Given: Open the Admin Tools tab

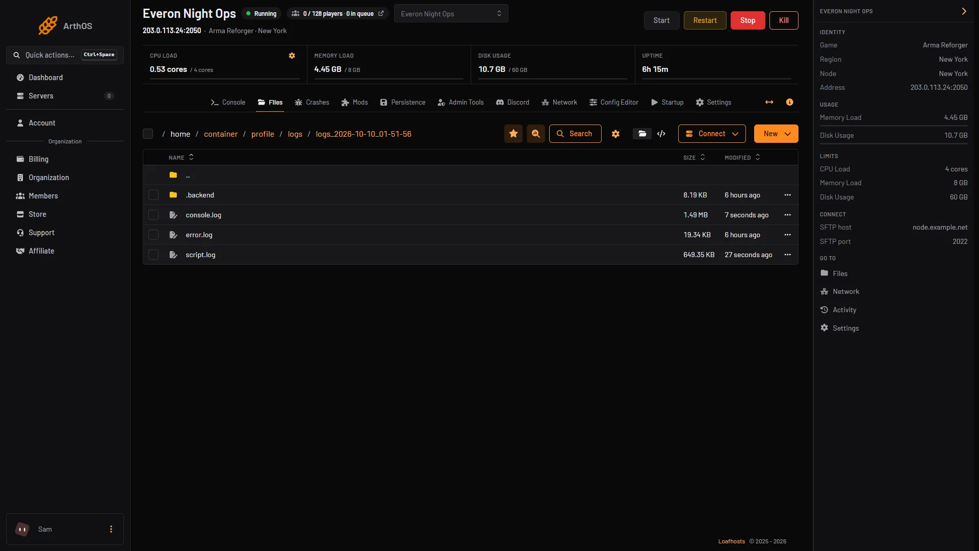Looking at the screenshot, I should click(x=460, y=102).
